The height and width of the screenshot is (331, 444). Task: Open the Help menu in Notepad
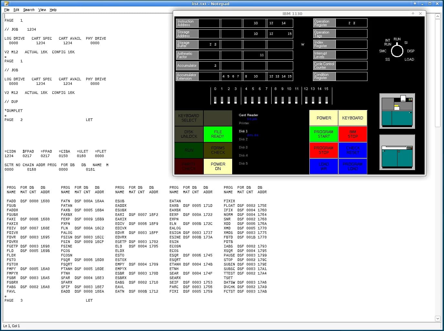[53, 10]
